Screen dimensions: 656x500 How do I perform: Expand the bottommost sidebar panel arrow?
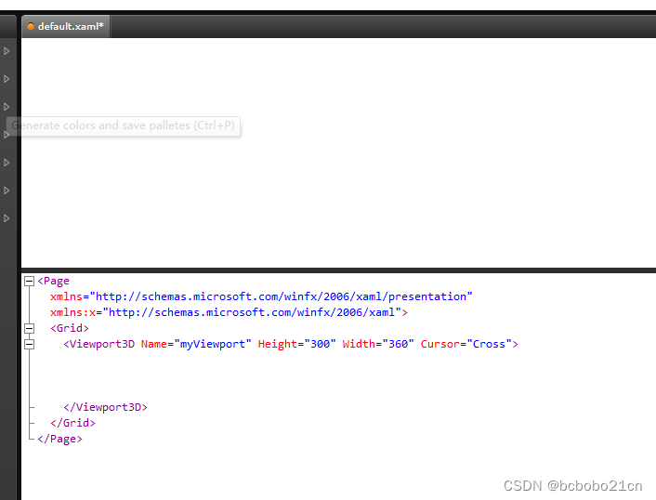pyautogui.click(x=7, y=218)
